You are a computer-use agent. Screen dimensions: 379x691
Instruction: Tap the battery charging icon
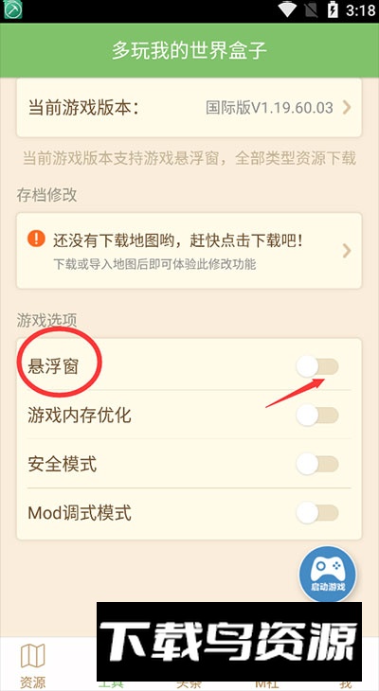333,9
